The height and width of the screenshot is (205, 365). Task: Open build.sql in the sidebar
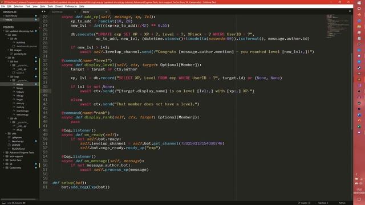tap(21, 43)
